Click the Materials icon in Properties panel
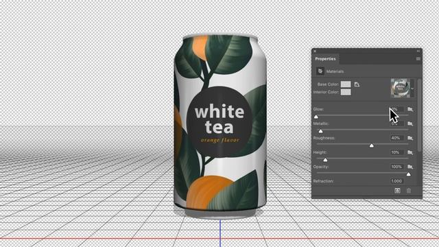Image resolution: width=439 pixels, height=247 pixels. 320,71
